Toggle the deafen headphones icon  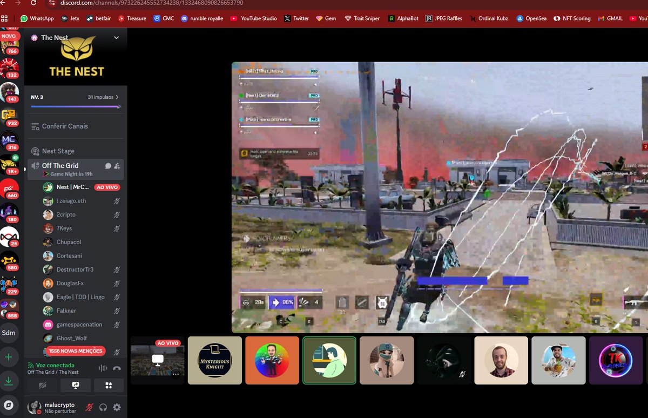[103, 407]
